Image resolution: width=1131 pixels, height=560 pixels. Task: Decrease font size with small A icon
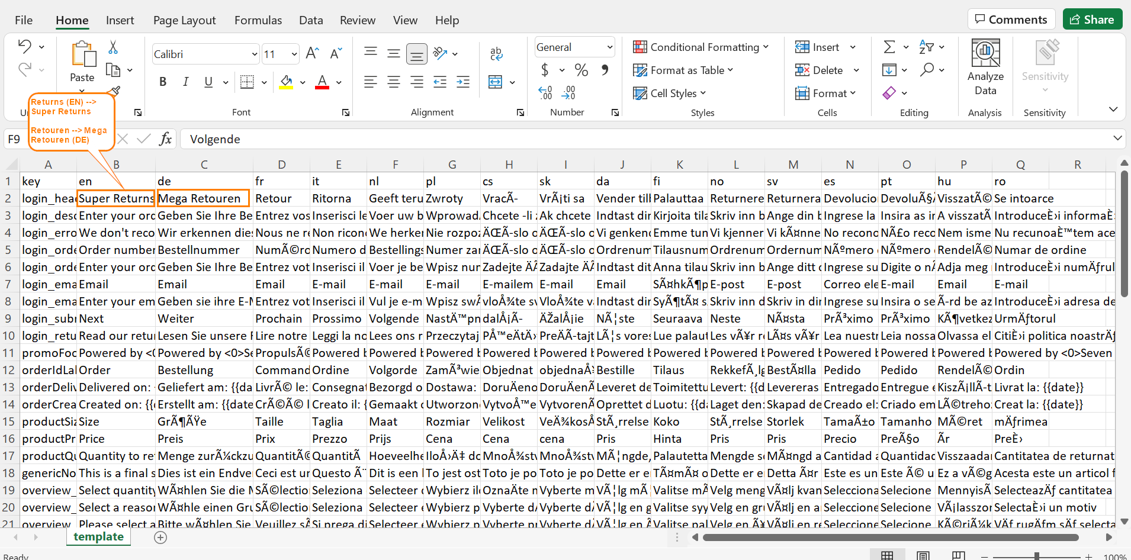(336, 54)
